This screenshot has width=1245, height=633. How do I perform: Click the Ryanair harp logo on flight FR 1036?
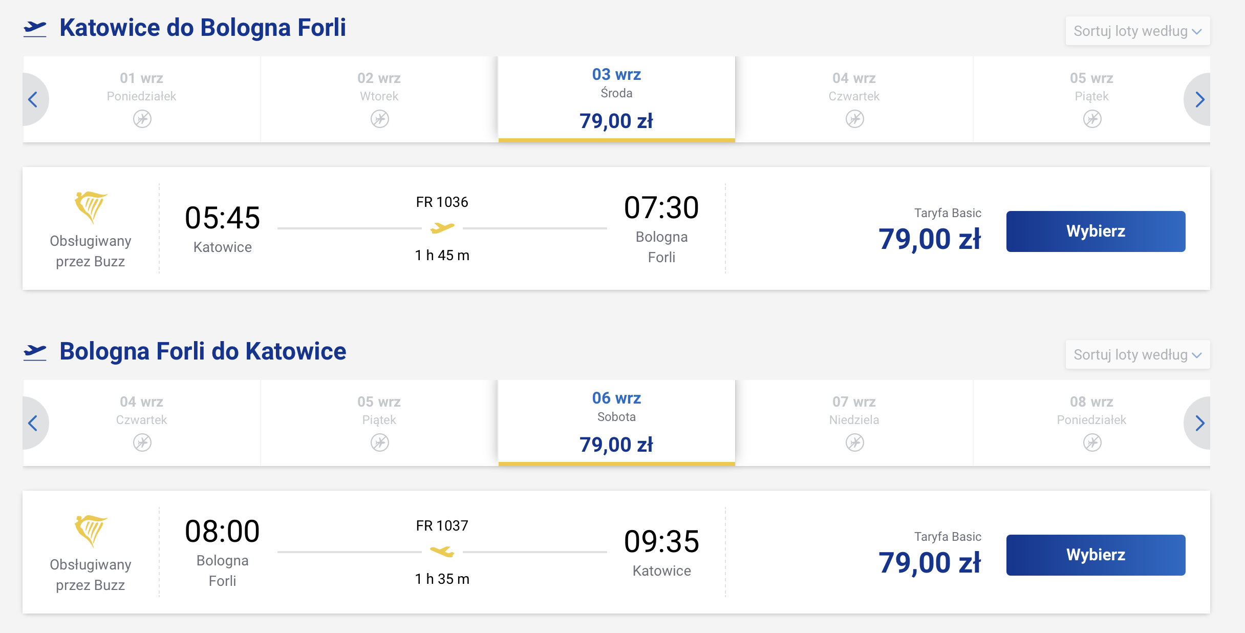(x=91, y=207)
